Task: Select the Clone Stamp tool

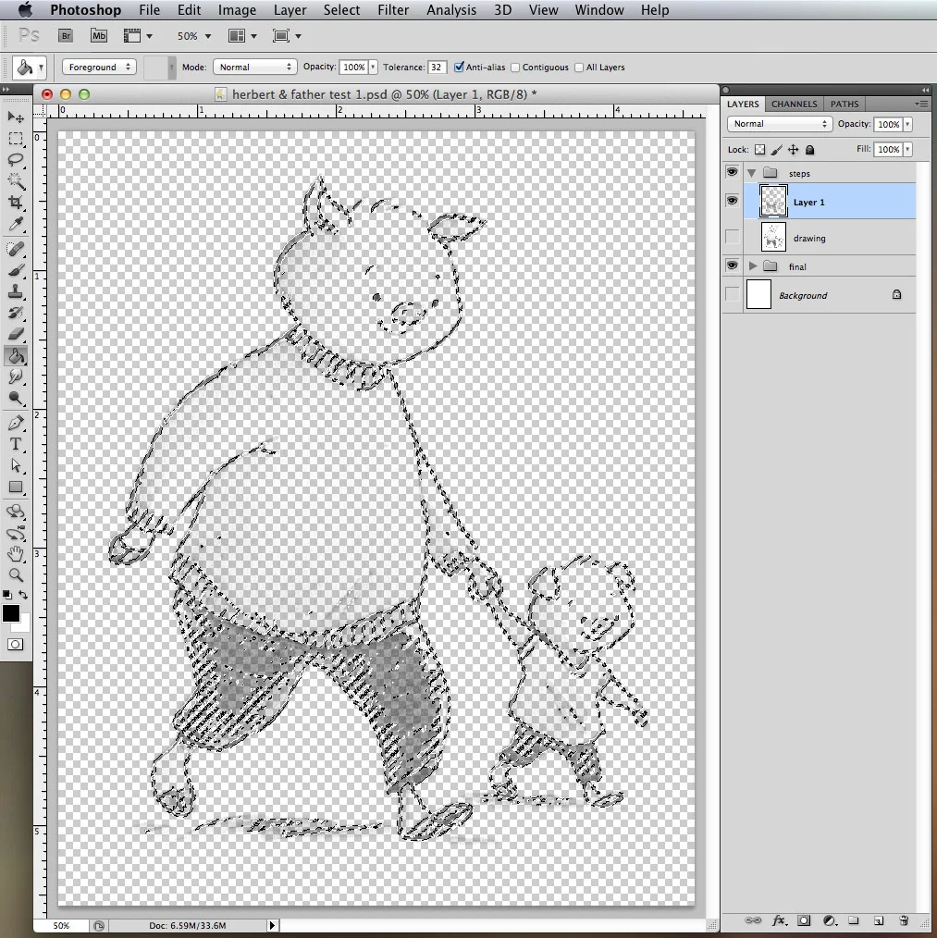Action: (x=16, y=291)
